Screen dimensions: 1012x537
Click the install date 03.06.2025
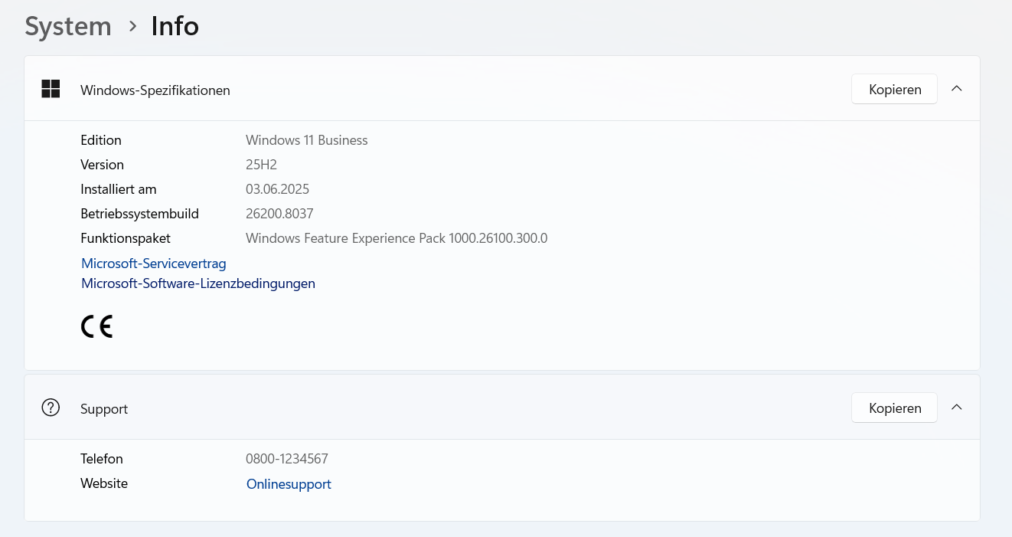(x=277, y=189)
